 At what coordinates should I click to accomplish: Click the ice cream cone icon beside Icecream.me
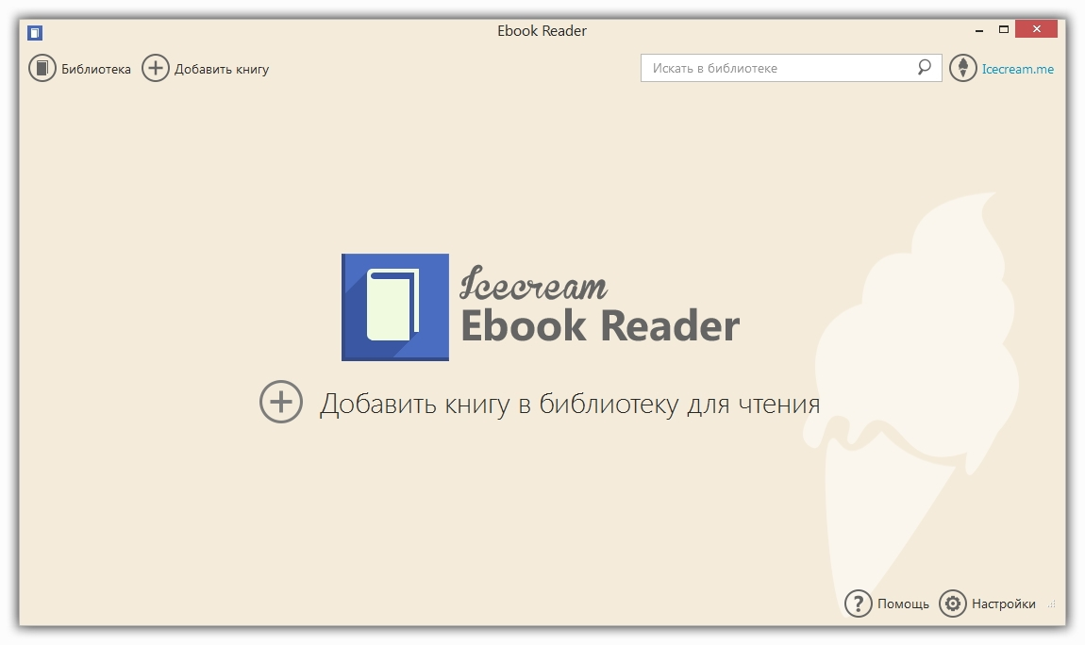click(962, 68)
